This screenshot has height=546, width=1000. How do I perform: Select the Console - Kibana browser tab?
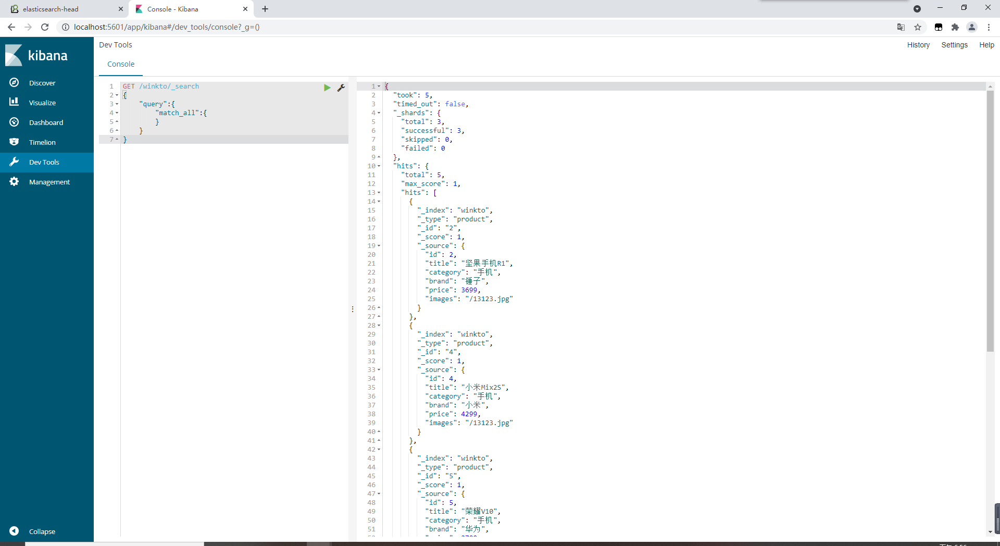tap(191, 9)
